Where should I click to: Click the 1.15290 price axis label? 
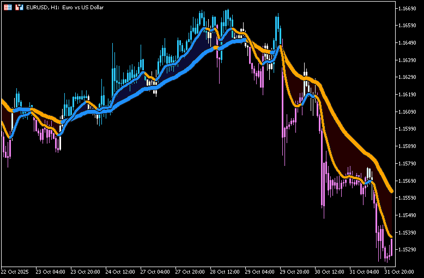(408, 250)
